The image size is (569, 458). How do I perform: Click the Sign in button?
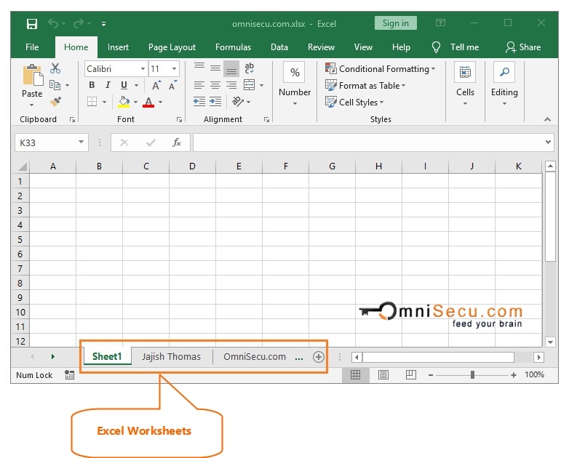coord(395,23)
